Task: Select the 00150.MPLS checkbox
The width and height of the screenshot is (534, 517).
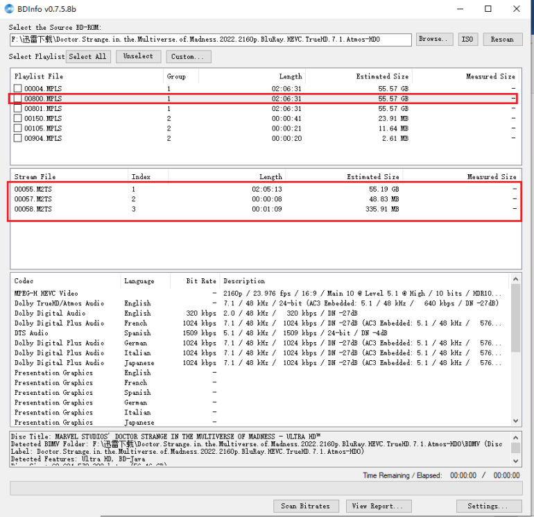Action: point(18,119)
